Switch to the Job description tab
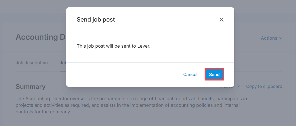Viewport: 296px width, 126px height. point(32,63)
